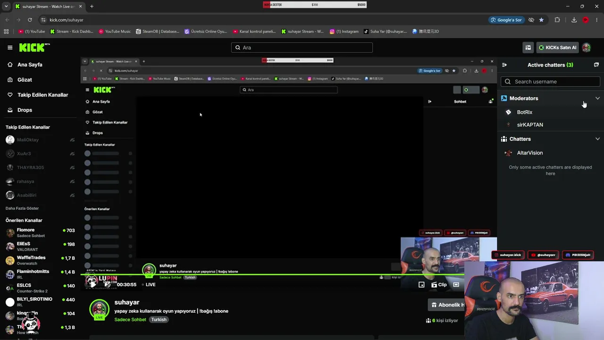Toggle offline indicator for AsabiBiri
This screenshot has height=340, width=604.
tap(72, 195)
